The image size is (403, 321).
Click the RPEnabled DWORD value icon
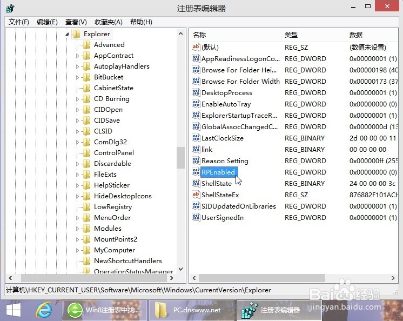click(x=196, y=172)
